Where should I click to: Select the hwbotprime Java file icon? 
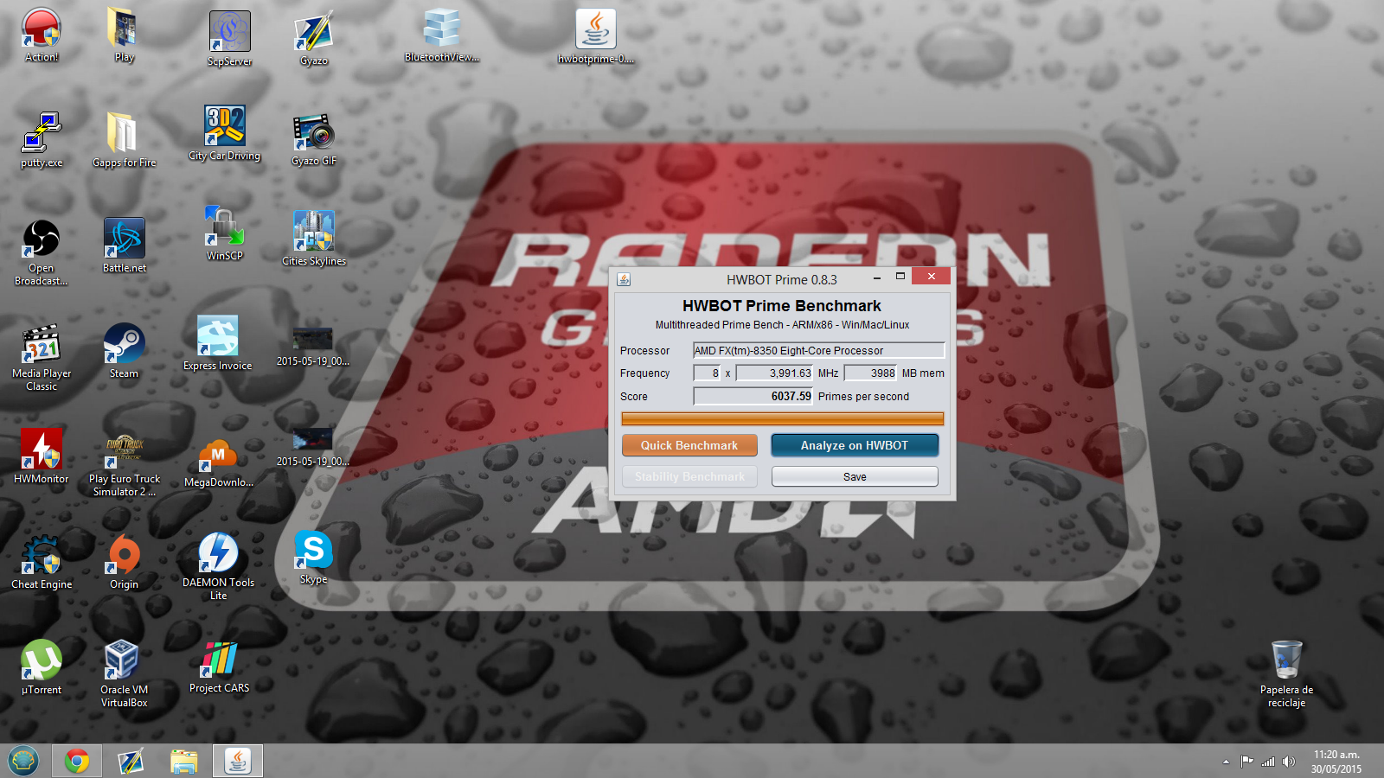[x=596, y=36]
